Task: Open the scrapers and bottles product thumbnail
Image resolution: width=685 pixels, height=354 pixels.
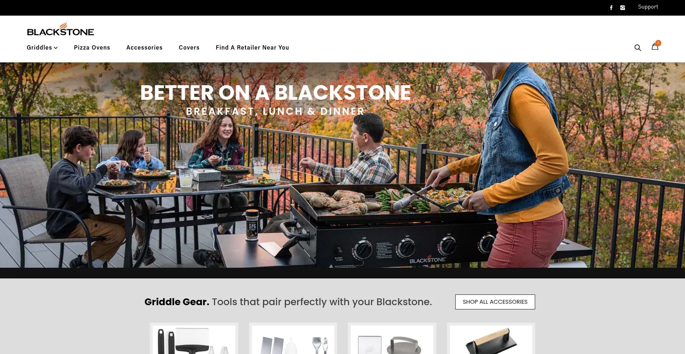Action: [x=293, y=339]
